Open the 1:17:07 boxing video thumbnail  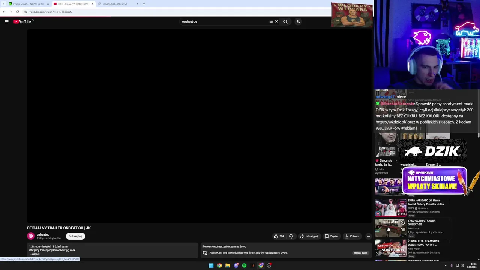pyautogui.click(x=389, y=187)
